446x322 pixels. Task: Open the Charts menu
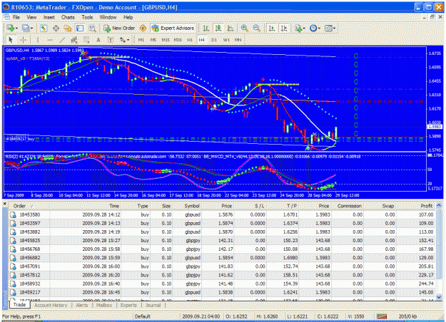[68, 17]
